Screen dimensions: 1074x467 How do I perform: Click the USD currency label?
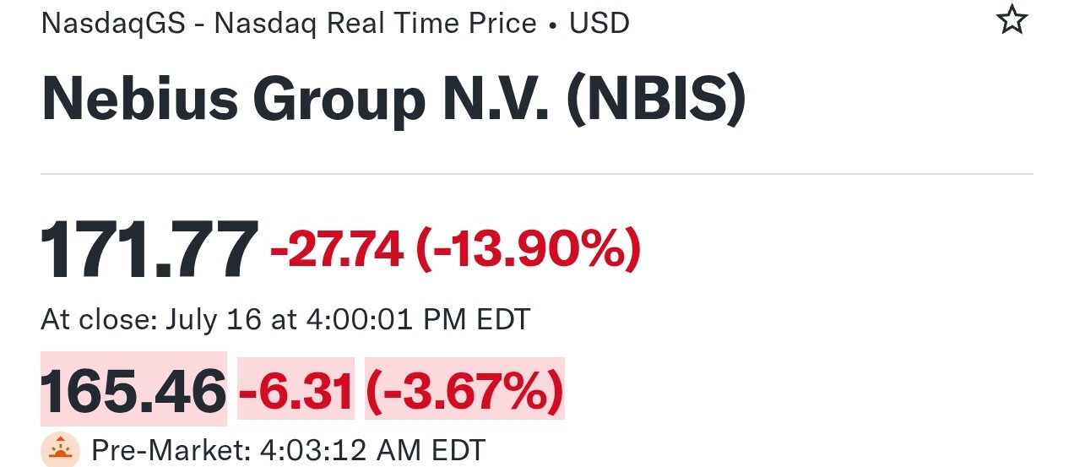pyautogui.click(x=599, y=23)
